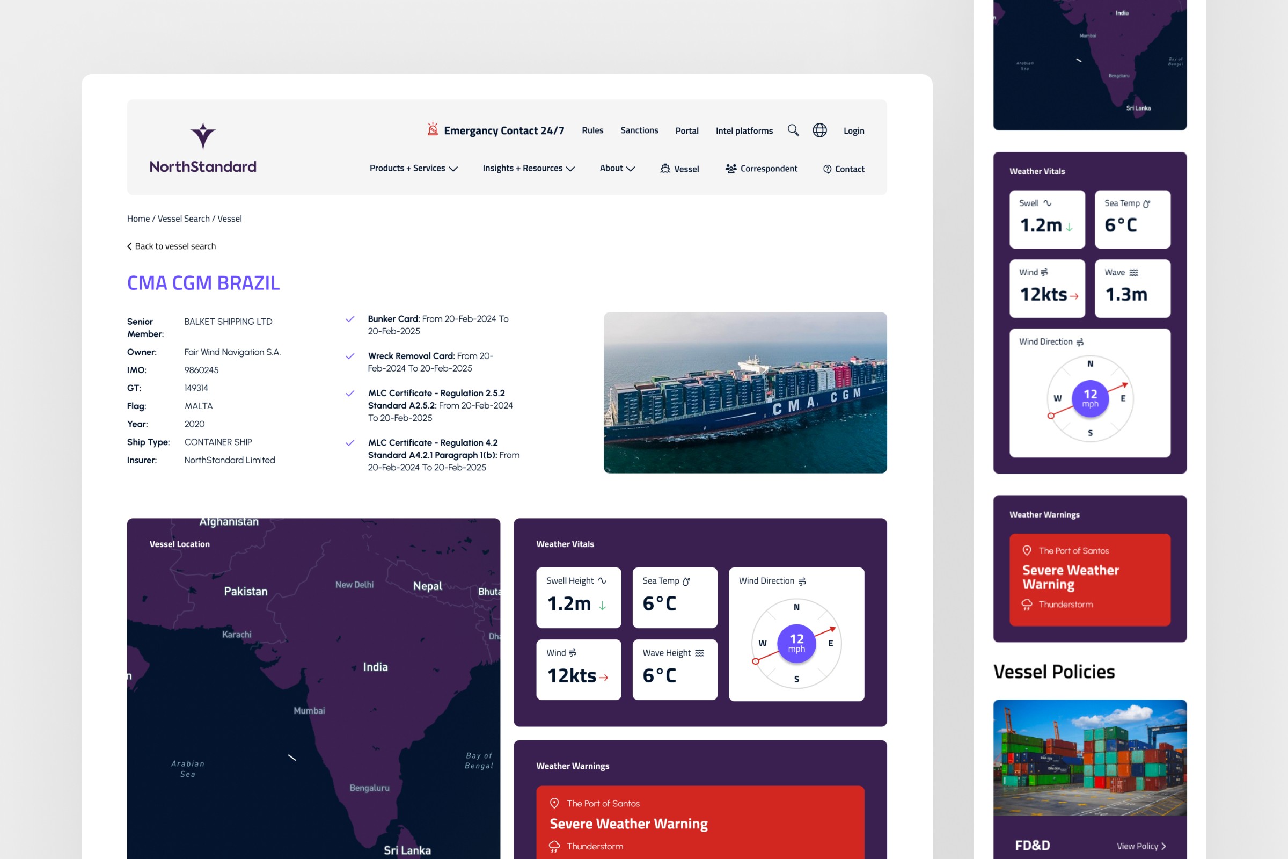This screenshot has height=859, width=1288.
Task: Open the About dropdown menu
Action: pyautogui.click(x=617, y=169)
